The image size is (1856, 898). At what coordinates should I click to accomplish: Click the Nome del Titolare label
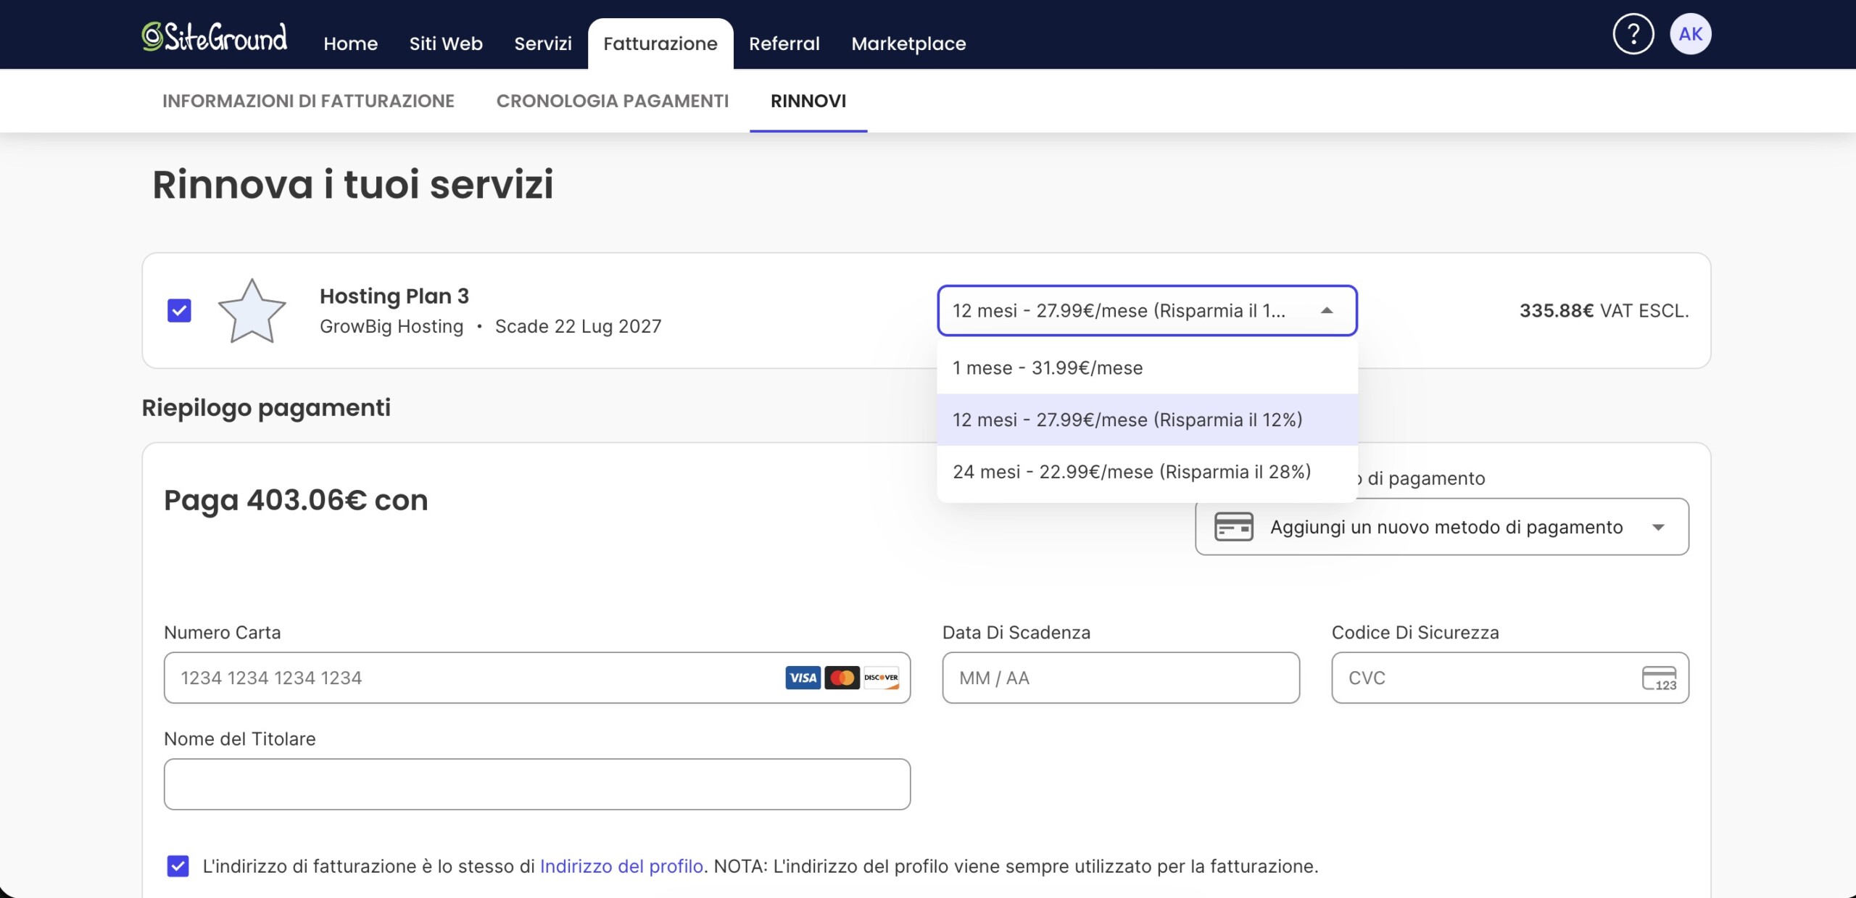(x=240, y=739)
